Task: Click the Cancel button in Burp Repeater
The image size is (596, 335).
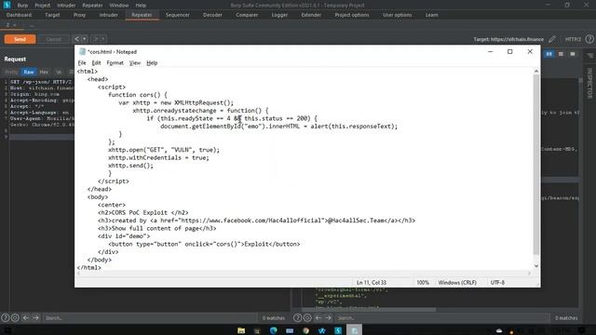Action: (x=54, y=39)
